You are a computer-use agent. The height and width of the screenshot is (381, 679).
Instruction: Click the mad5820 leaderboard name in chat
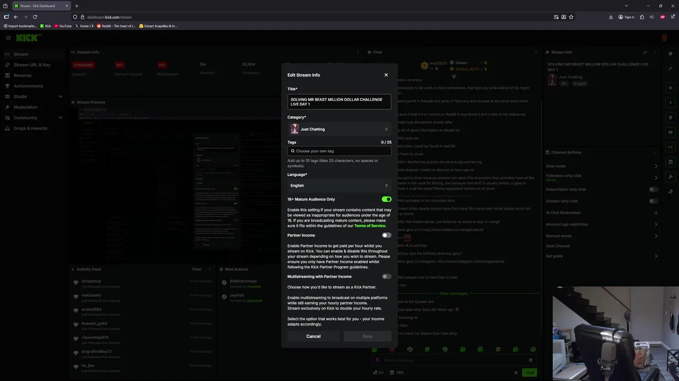tap(438, 63)
